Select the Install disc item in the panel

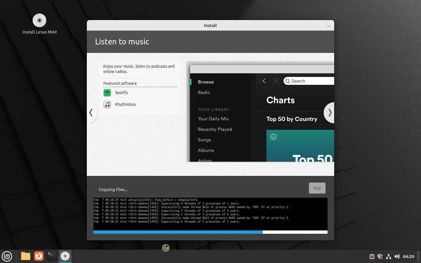[x=65, y=256]
